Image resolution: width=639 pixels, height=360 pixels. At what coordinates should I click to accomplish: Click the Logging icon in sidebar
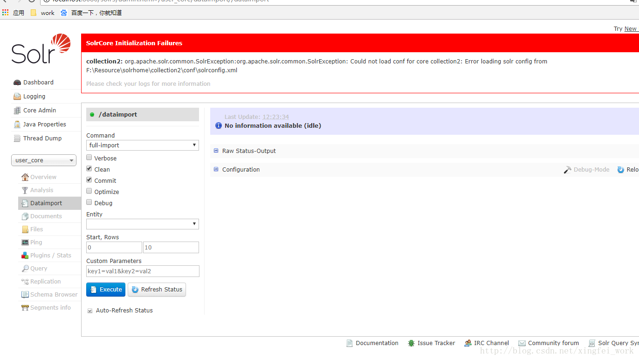coord(17,97)
